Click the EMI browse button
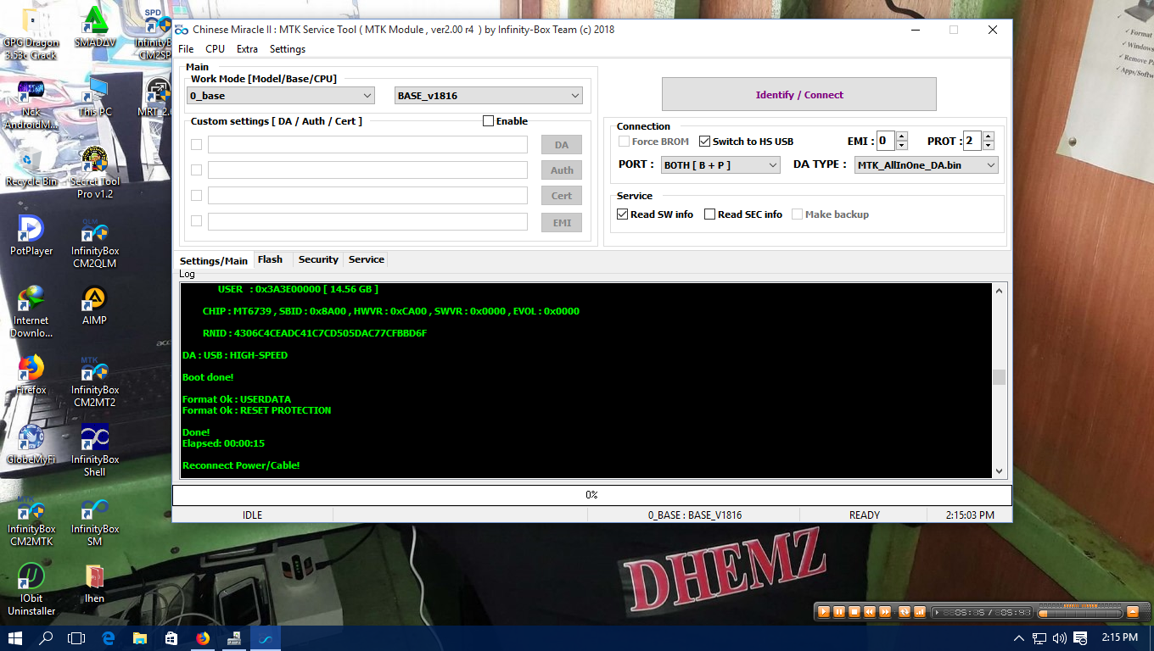The width and height of the screenshot is (1154, 651). coord(562,223)
